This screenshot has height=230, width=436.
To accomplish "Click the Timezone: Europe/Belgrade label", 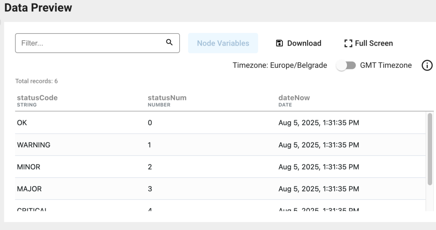I will [x=280, y=66].
